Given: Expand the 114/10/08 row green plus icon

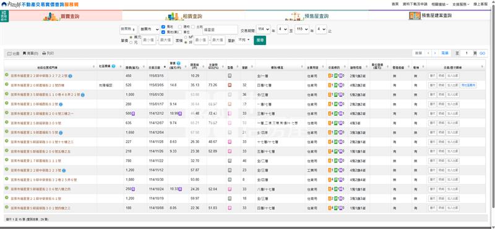Looking at the screenshot, I should pyautogui.click(x=6, y=207).
